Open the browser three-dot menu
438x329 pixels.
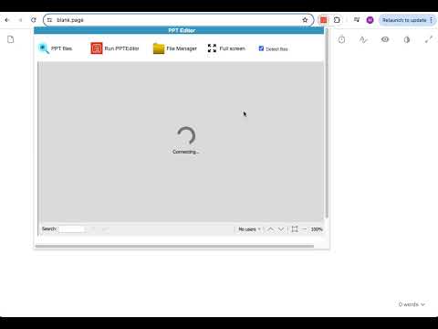(432, 20)
